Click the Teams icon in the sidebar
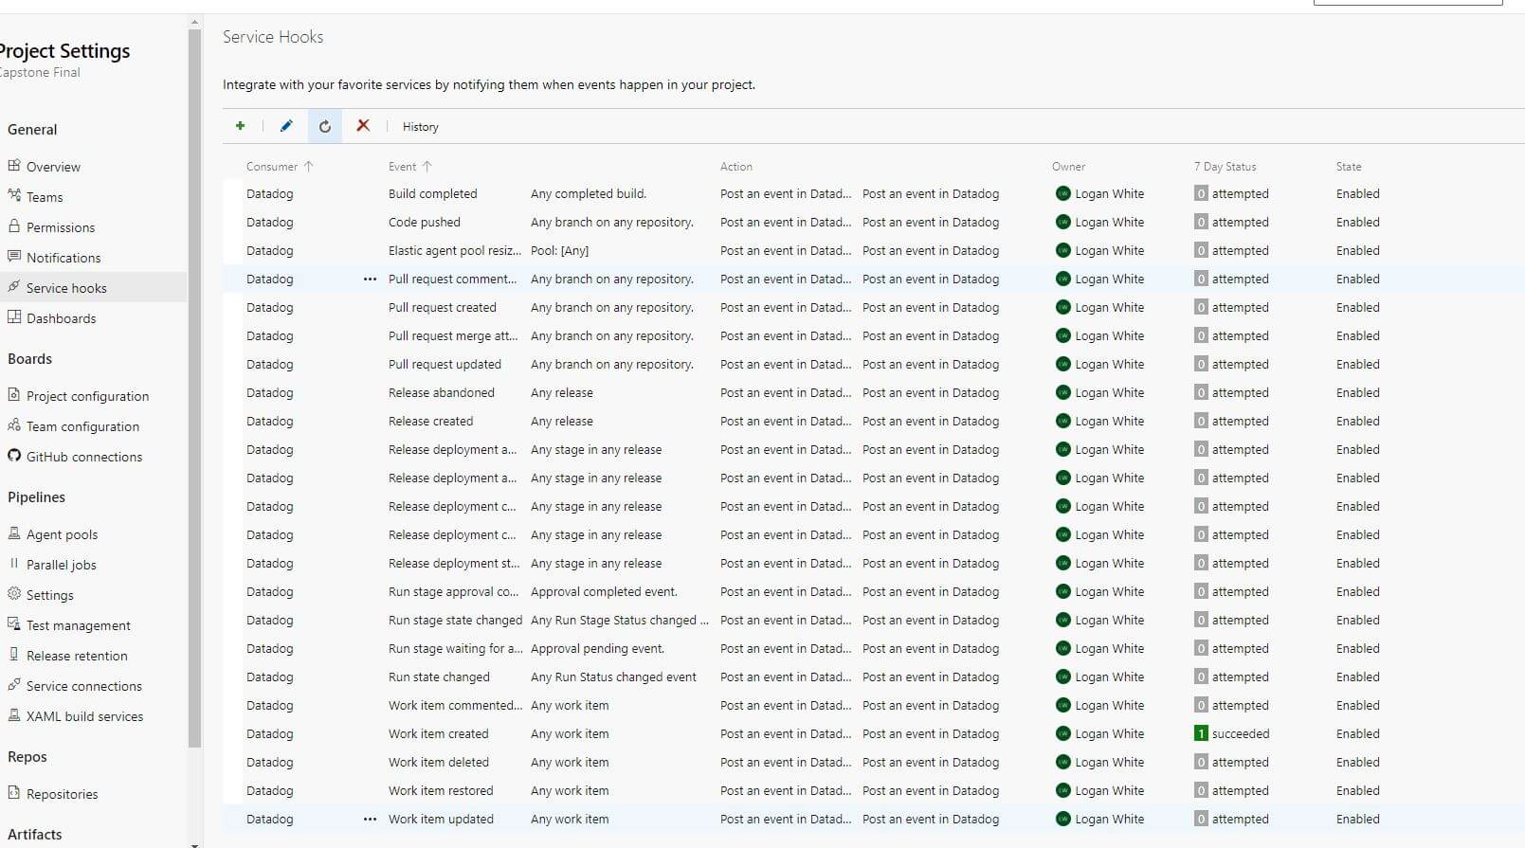The width and height of the screenshot is (1525, 848). tap(14, 196)
